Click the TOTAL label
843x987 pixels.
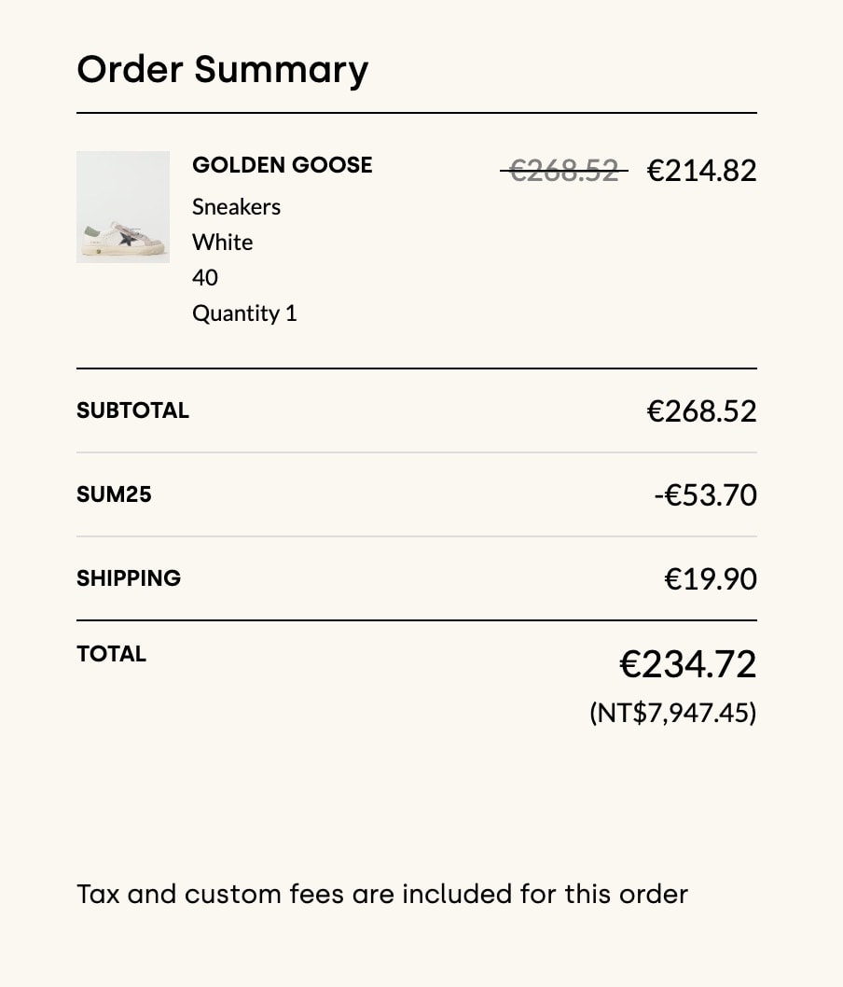tap(111, 654)
